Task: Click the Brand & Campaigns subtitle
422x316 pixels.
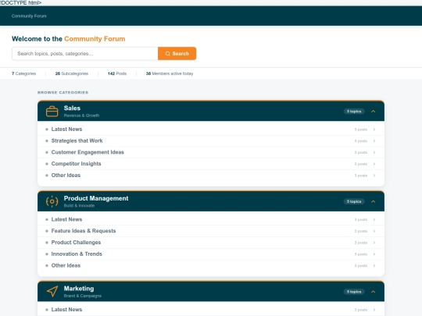Action: (83, 296)
